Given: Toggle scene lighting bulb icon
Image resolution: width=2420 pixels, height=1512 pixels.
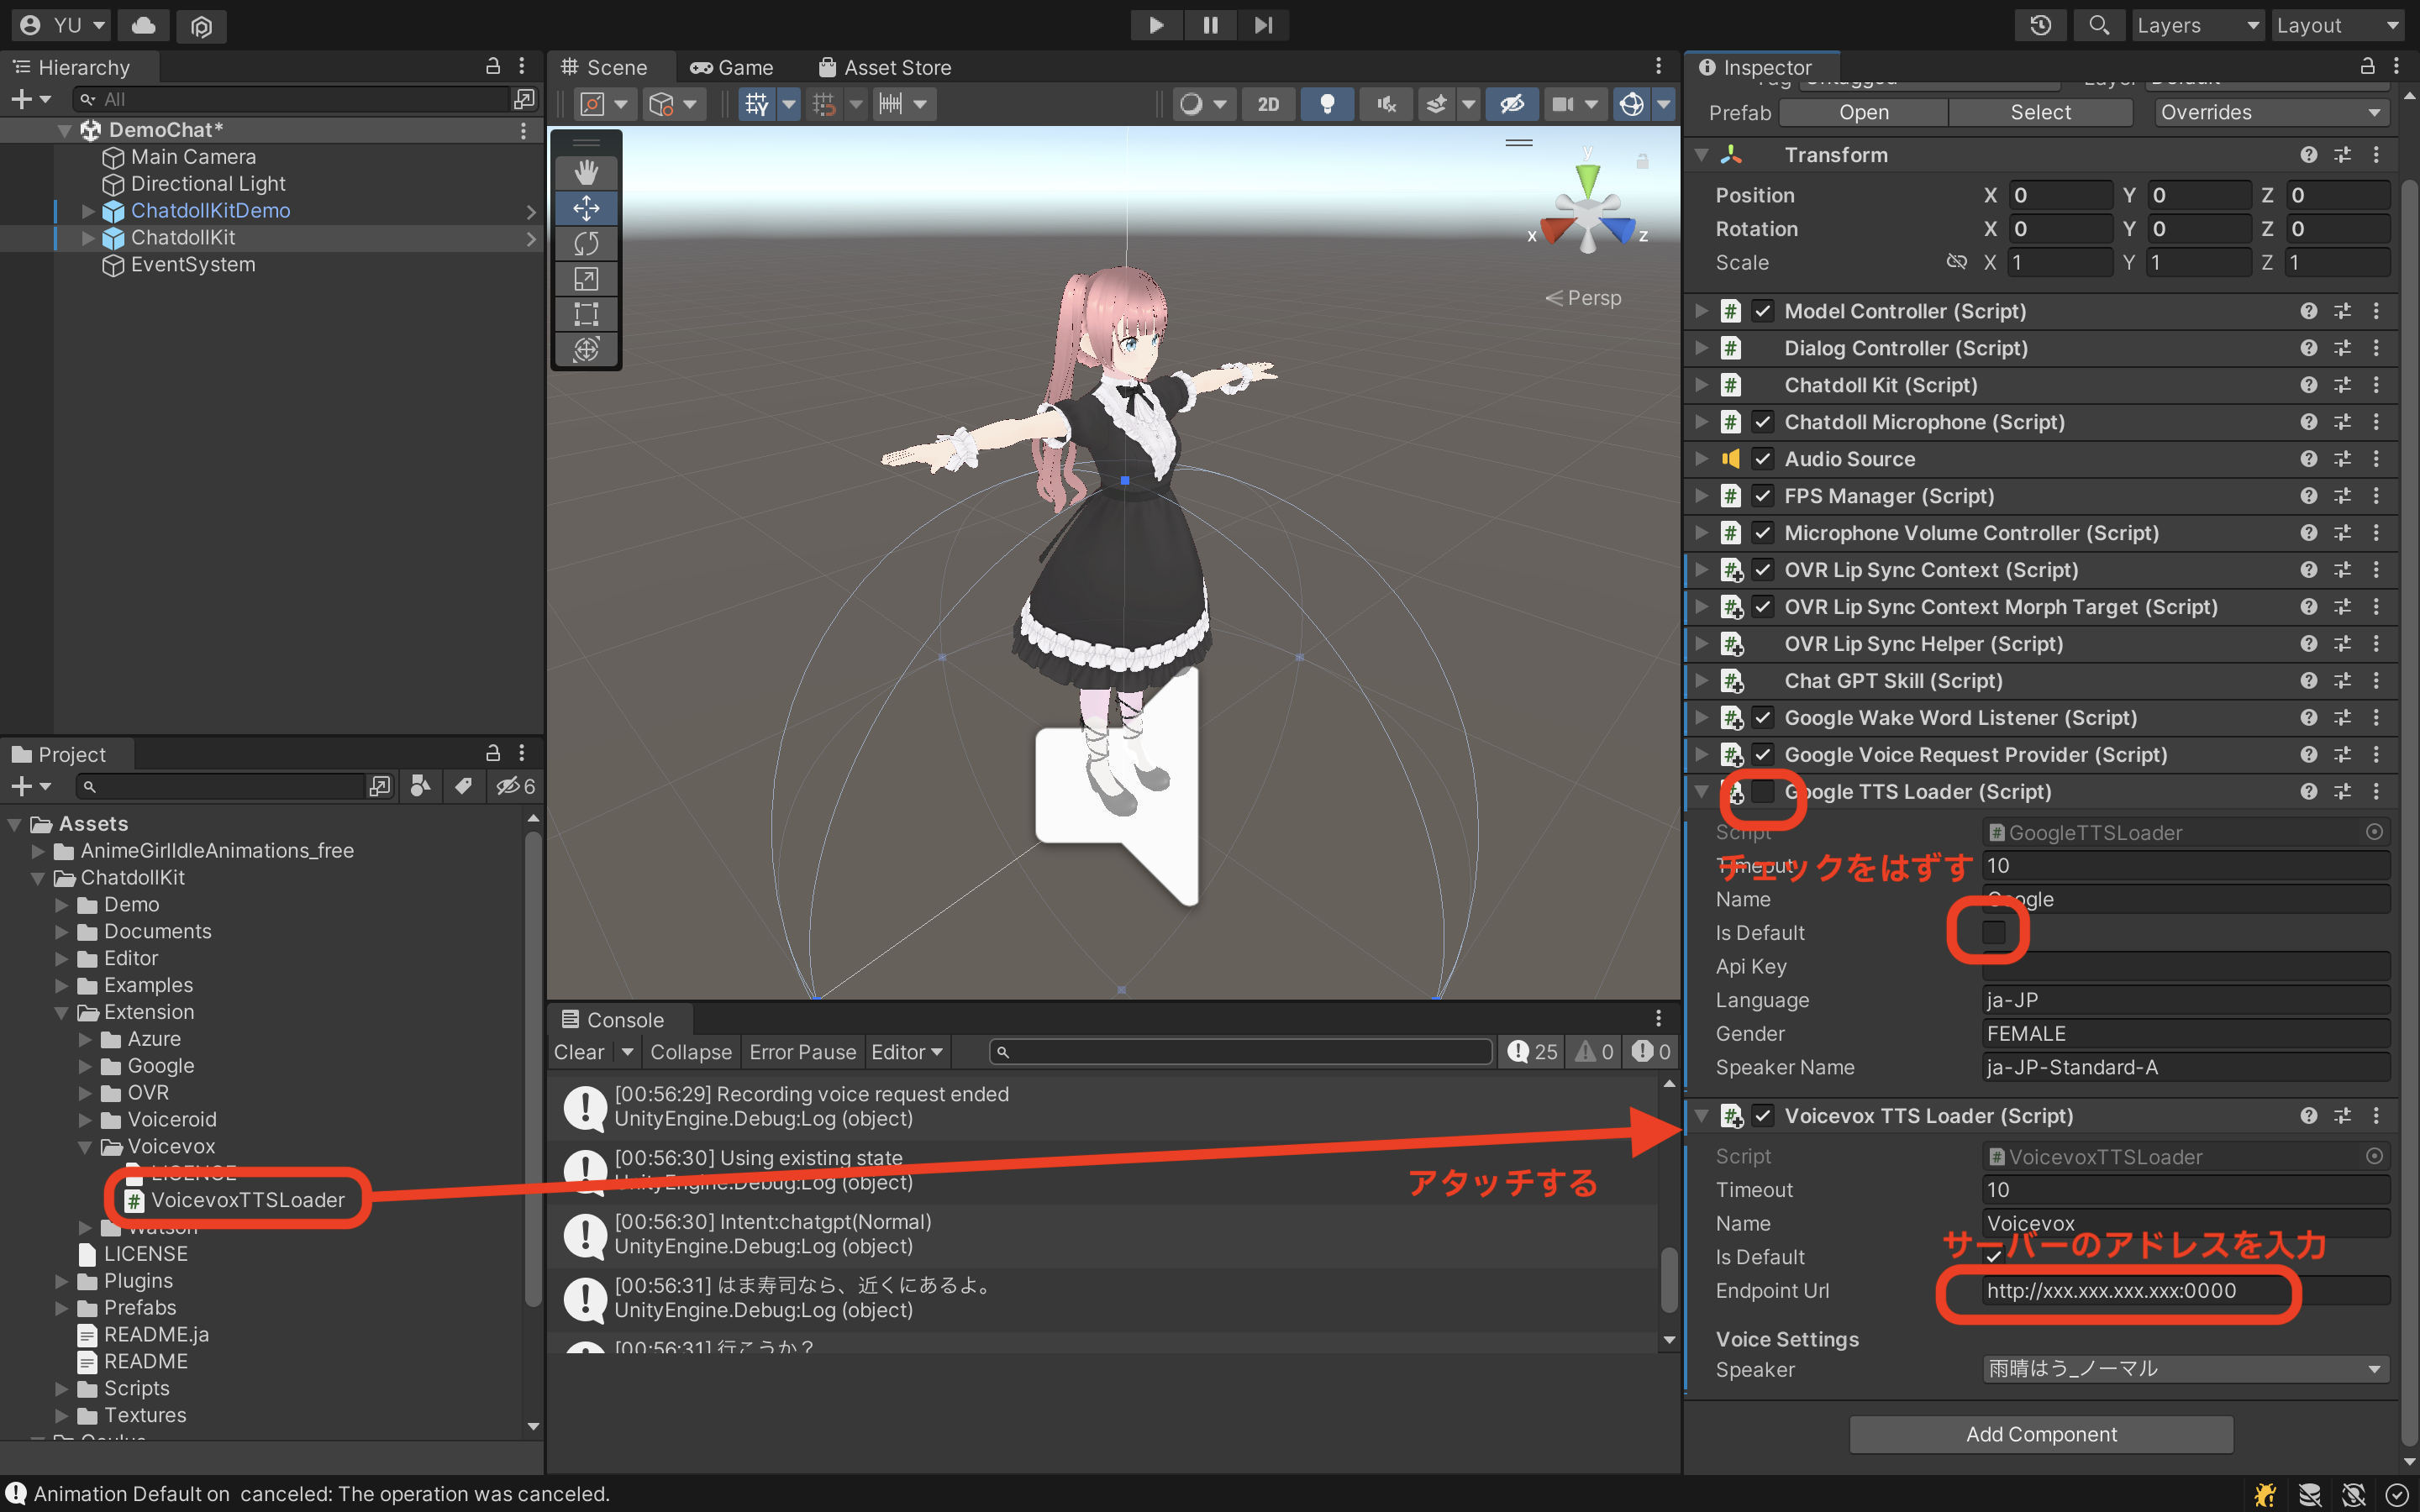Looking at the screenshot, I should [1327, 104].
